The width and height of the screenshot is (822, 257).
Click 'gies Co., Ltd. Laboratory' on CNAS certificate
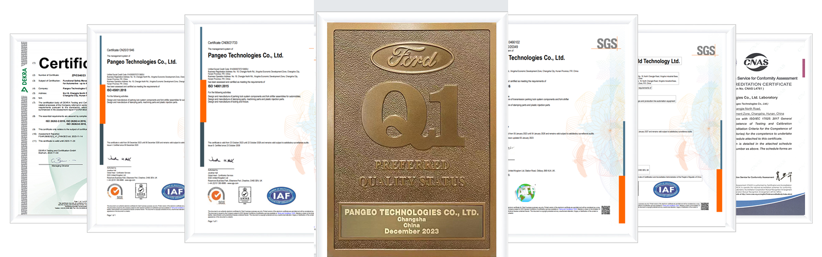click(757, 98)
